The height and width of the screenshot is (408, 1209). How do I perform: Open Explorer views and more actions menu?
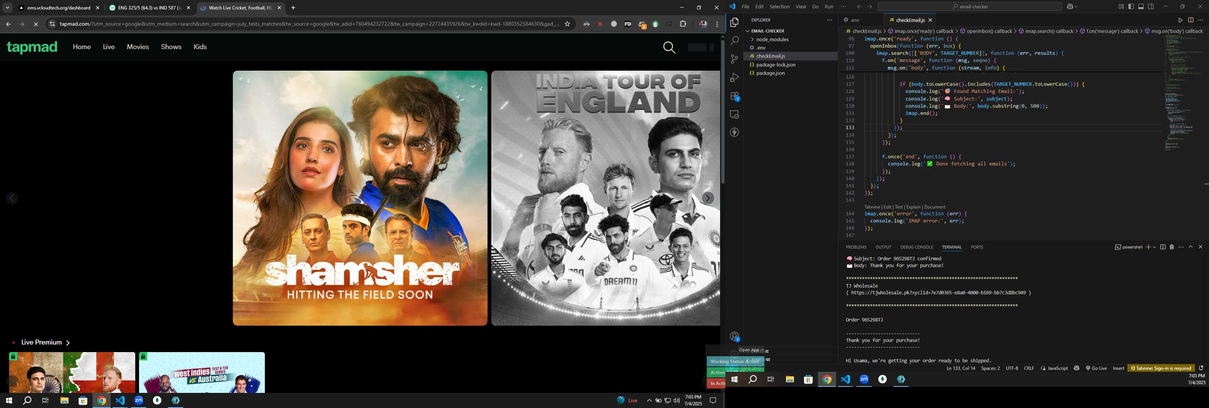click(x=829, y=20)
